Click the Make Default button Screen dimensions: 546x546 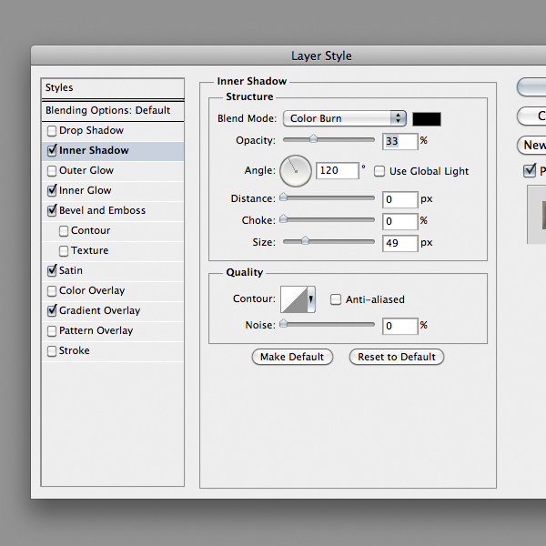(292, 357)
